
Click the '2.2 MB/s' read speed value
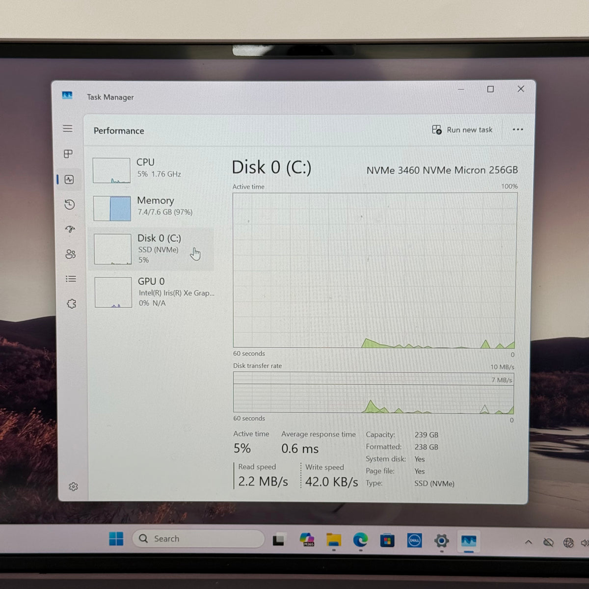263,482
